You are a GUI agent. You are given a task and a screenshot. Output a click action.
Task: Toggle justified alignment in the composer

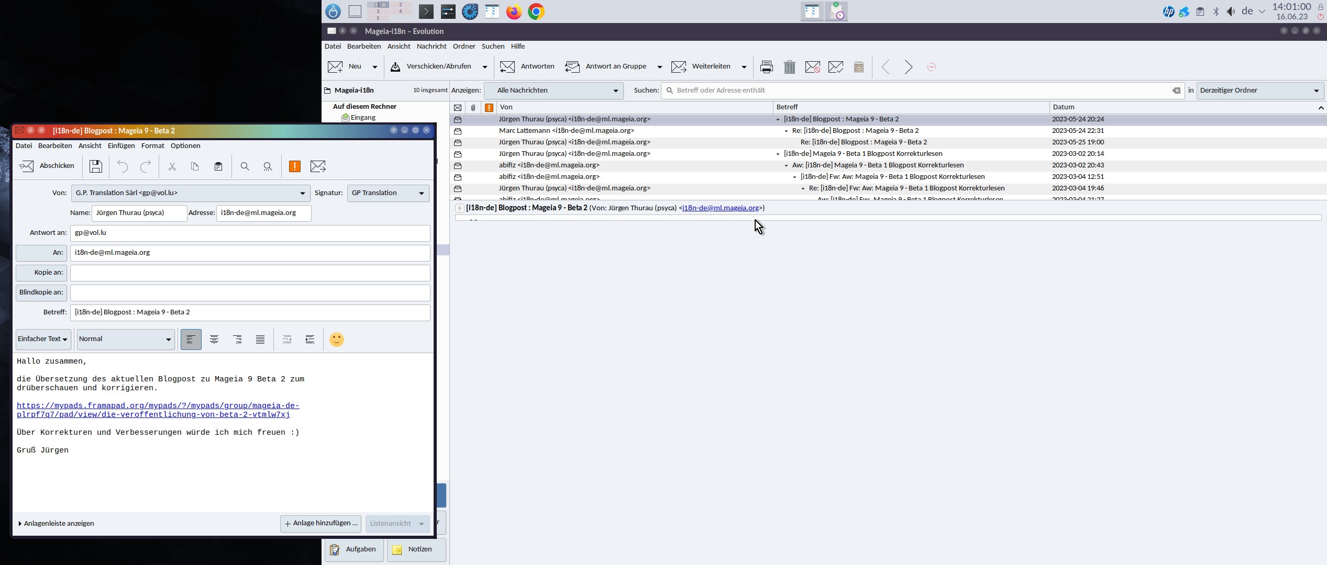pyautogui.click(x=260, y=340)
